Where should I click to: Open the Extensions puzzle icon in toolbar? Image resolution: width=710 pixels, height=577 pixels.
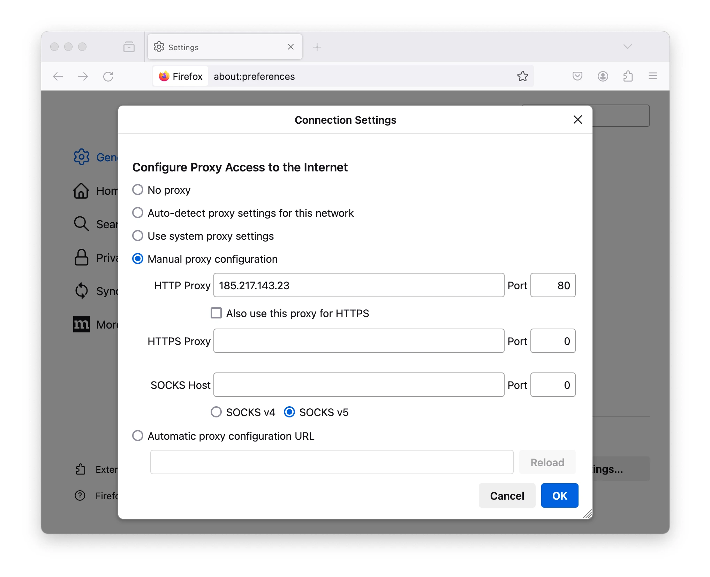[628, 76]
